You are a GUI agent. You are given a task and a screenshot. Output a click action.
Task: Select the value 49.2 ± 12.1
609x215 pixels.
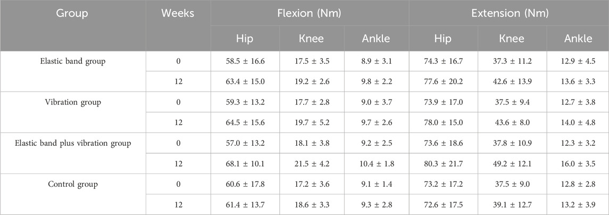point(511,164)
